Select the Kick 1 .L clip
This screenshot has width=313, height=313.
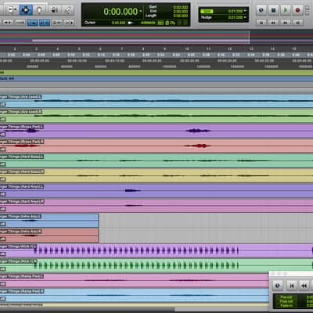tap(156, 250)
